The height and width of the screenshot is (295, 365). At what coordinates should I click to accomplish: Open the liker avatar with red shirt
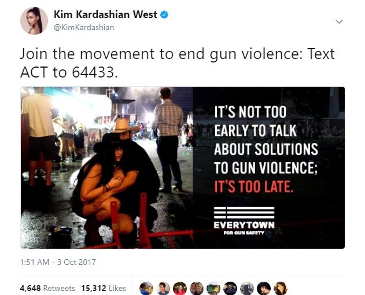click(180, 289)
